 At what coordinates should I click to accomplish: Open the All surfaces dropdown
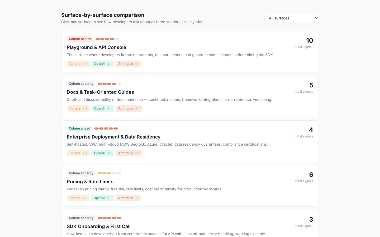click(x=291, y=18)
